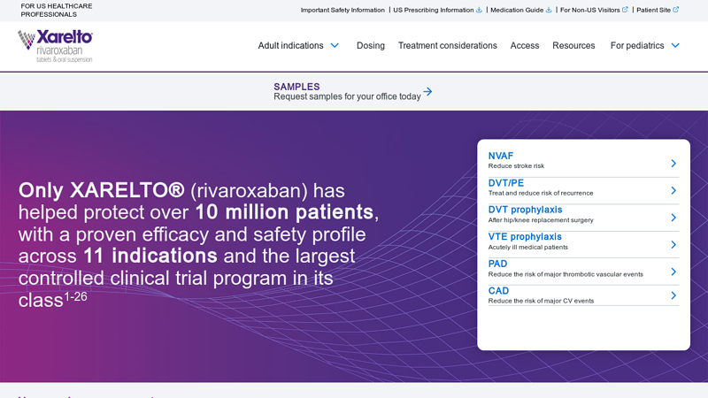Click the chevron arrow on CAD row

tap(673, 295)
